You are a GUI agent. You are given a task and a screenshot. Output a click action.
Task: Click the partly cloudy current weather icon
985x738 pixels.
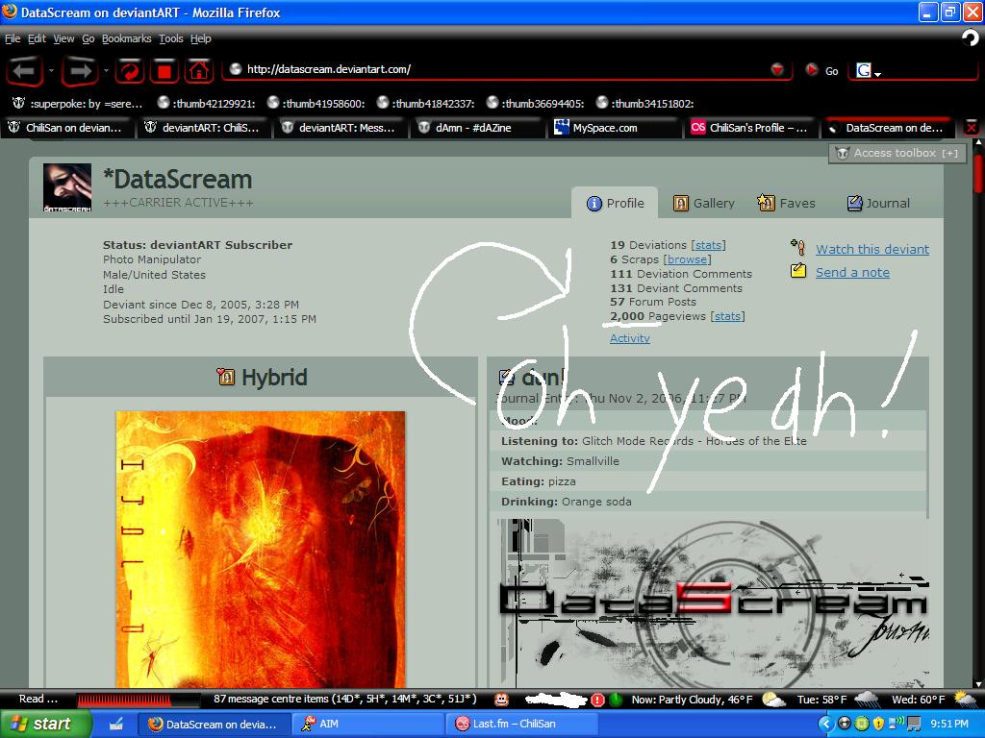click(x=773, y=700)
